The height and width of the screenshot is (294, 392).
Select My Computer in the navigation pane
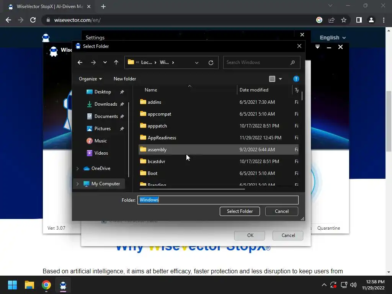[x=105, y=184]
